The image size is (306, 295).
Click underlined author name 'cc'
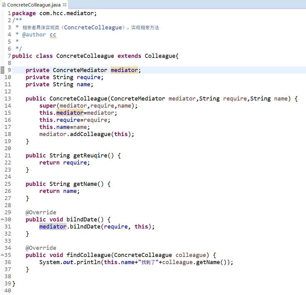point(53,35)
